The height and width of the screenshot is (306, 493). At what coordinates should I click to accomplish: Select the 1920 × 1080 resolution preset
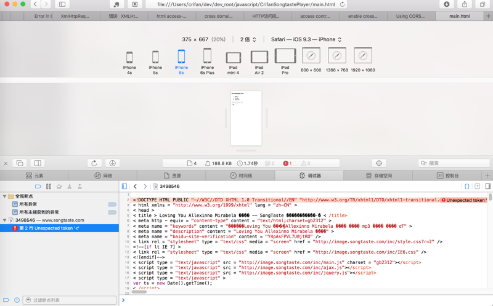click(363, 60)
